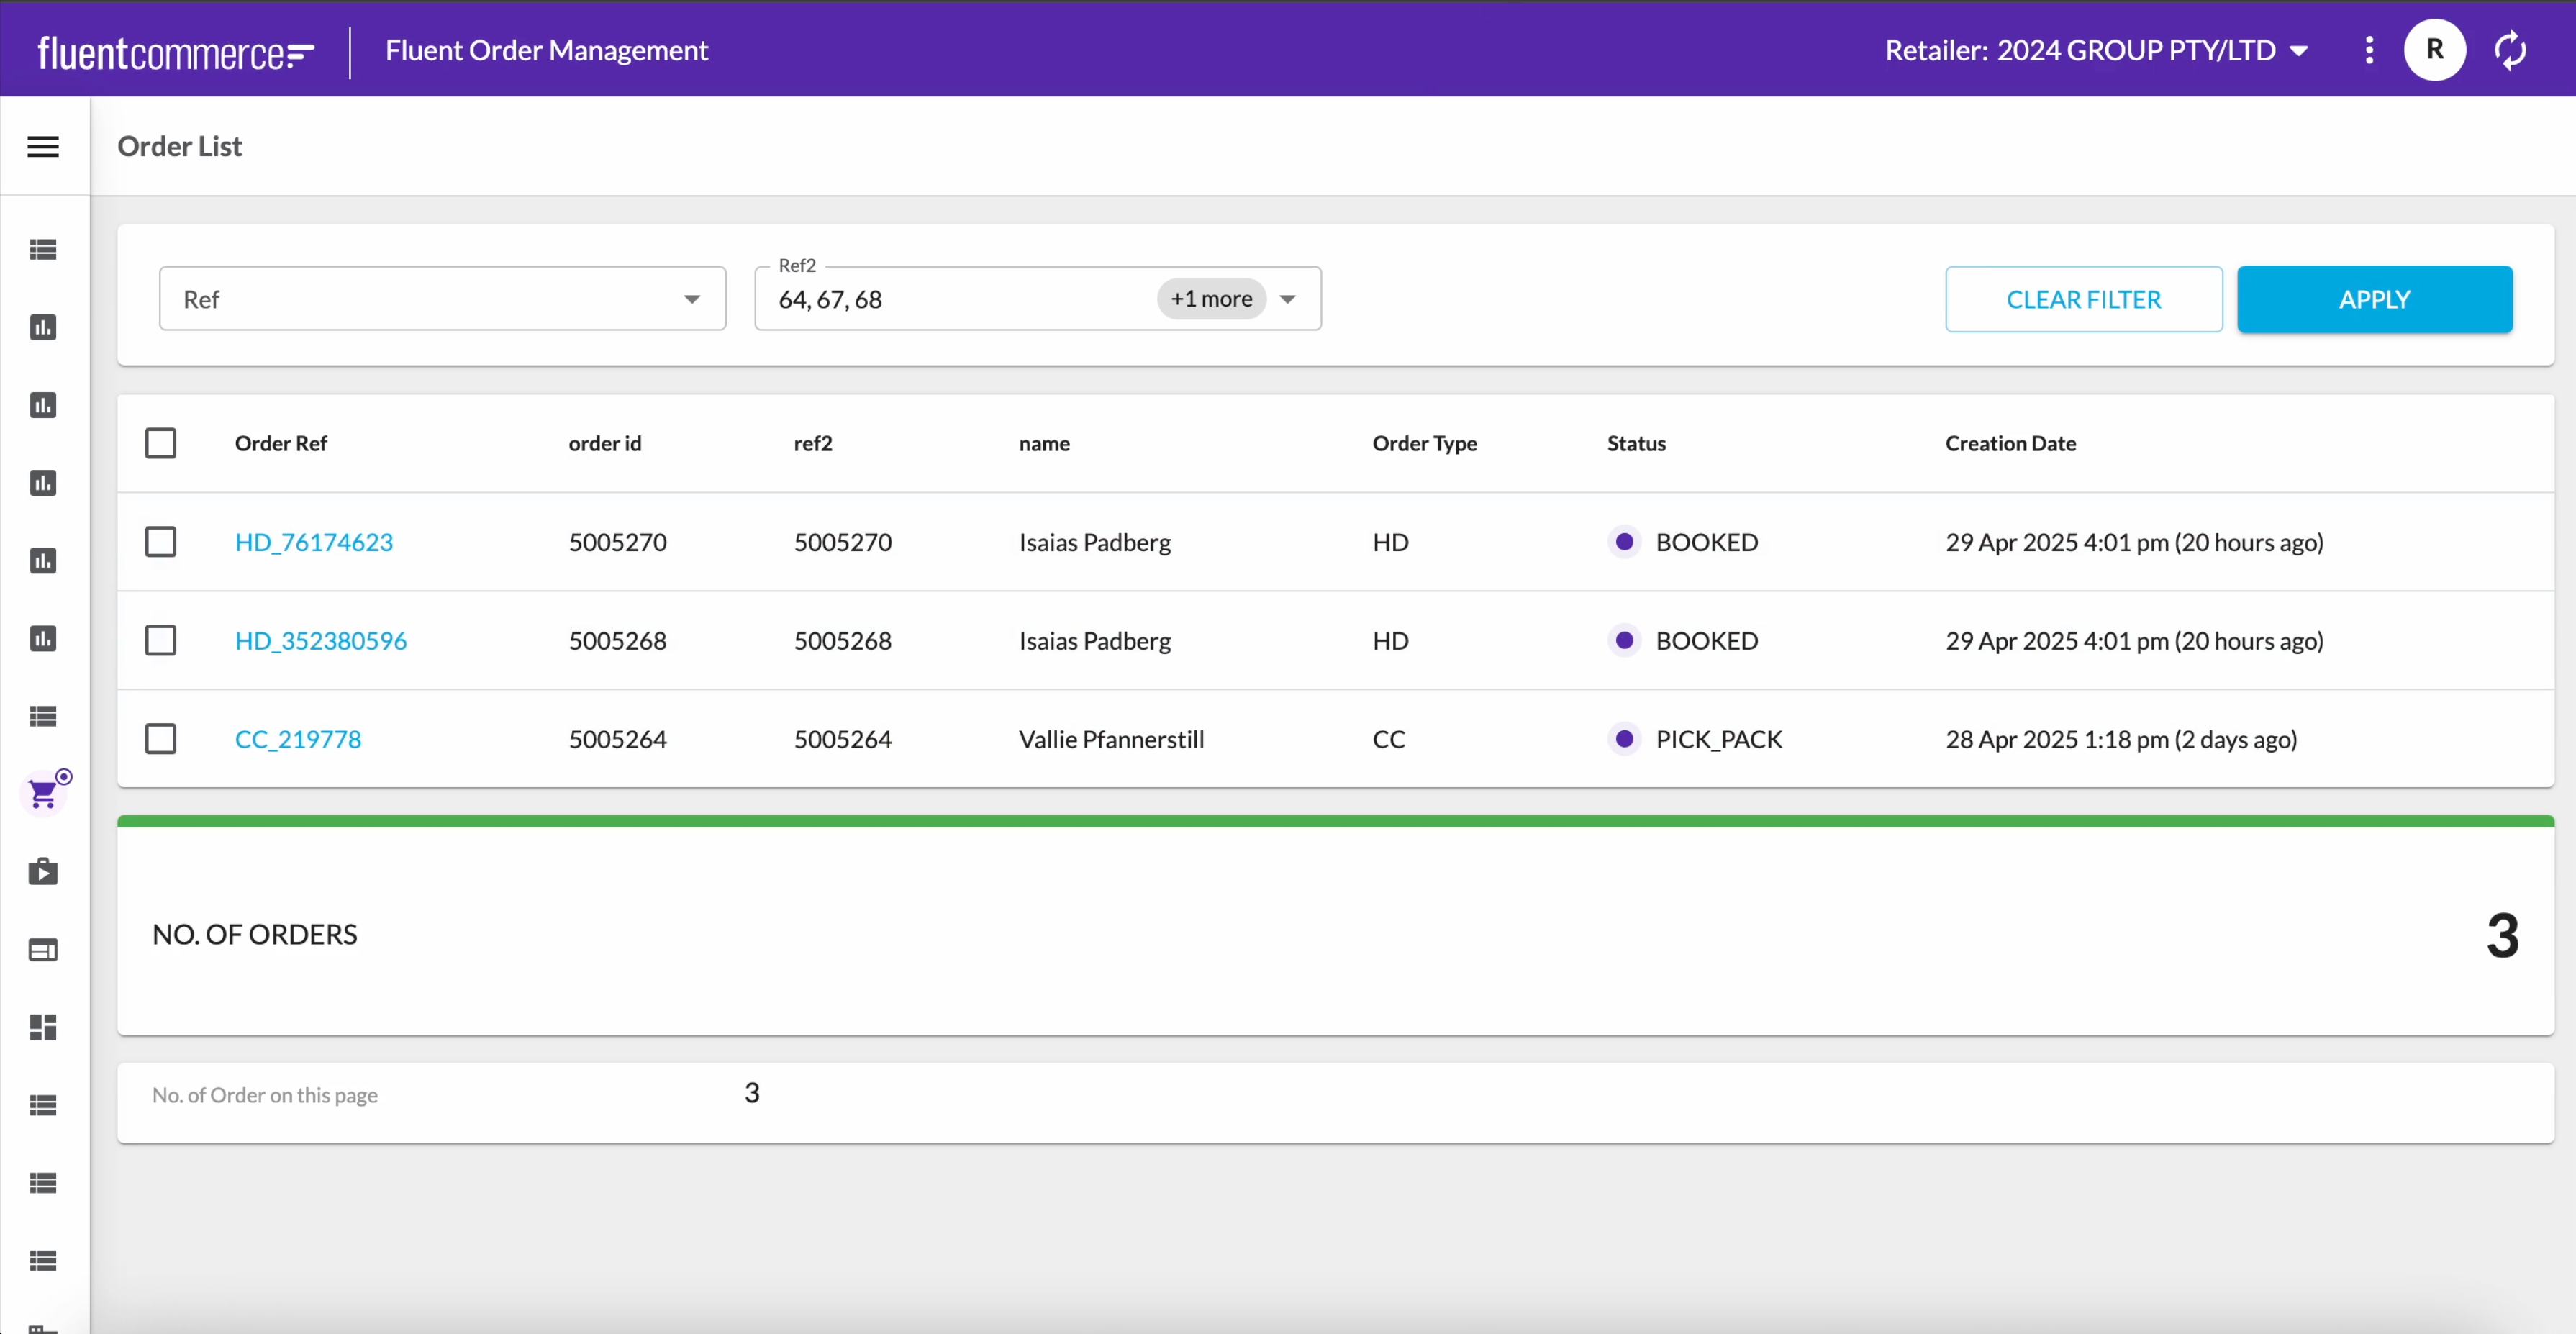This screenshot has width=2576, height=1334.
Task: Expand the Ref filter dropdown
Action: click(x=691, y=299)
